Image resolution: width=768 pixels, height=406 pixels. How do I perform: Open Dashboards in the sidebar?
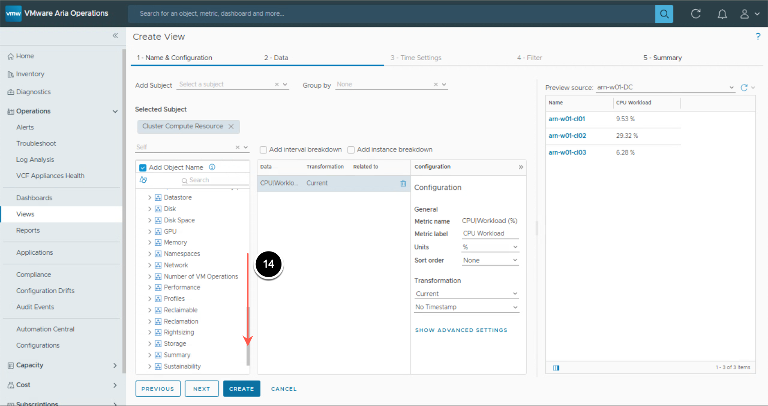34,198
